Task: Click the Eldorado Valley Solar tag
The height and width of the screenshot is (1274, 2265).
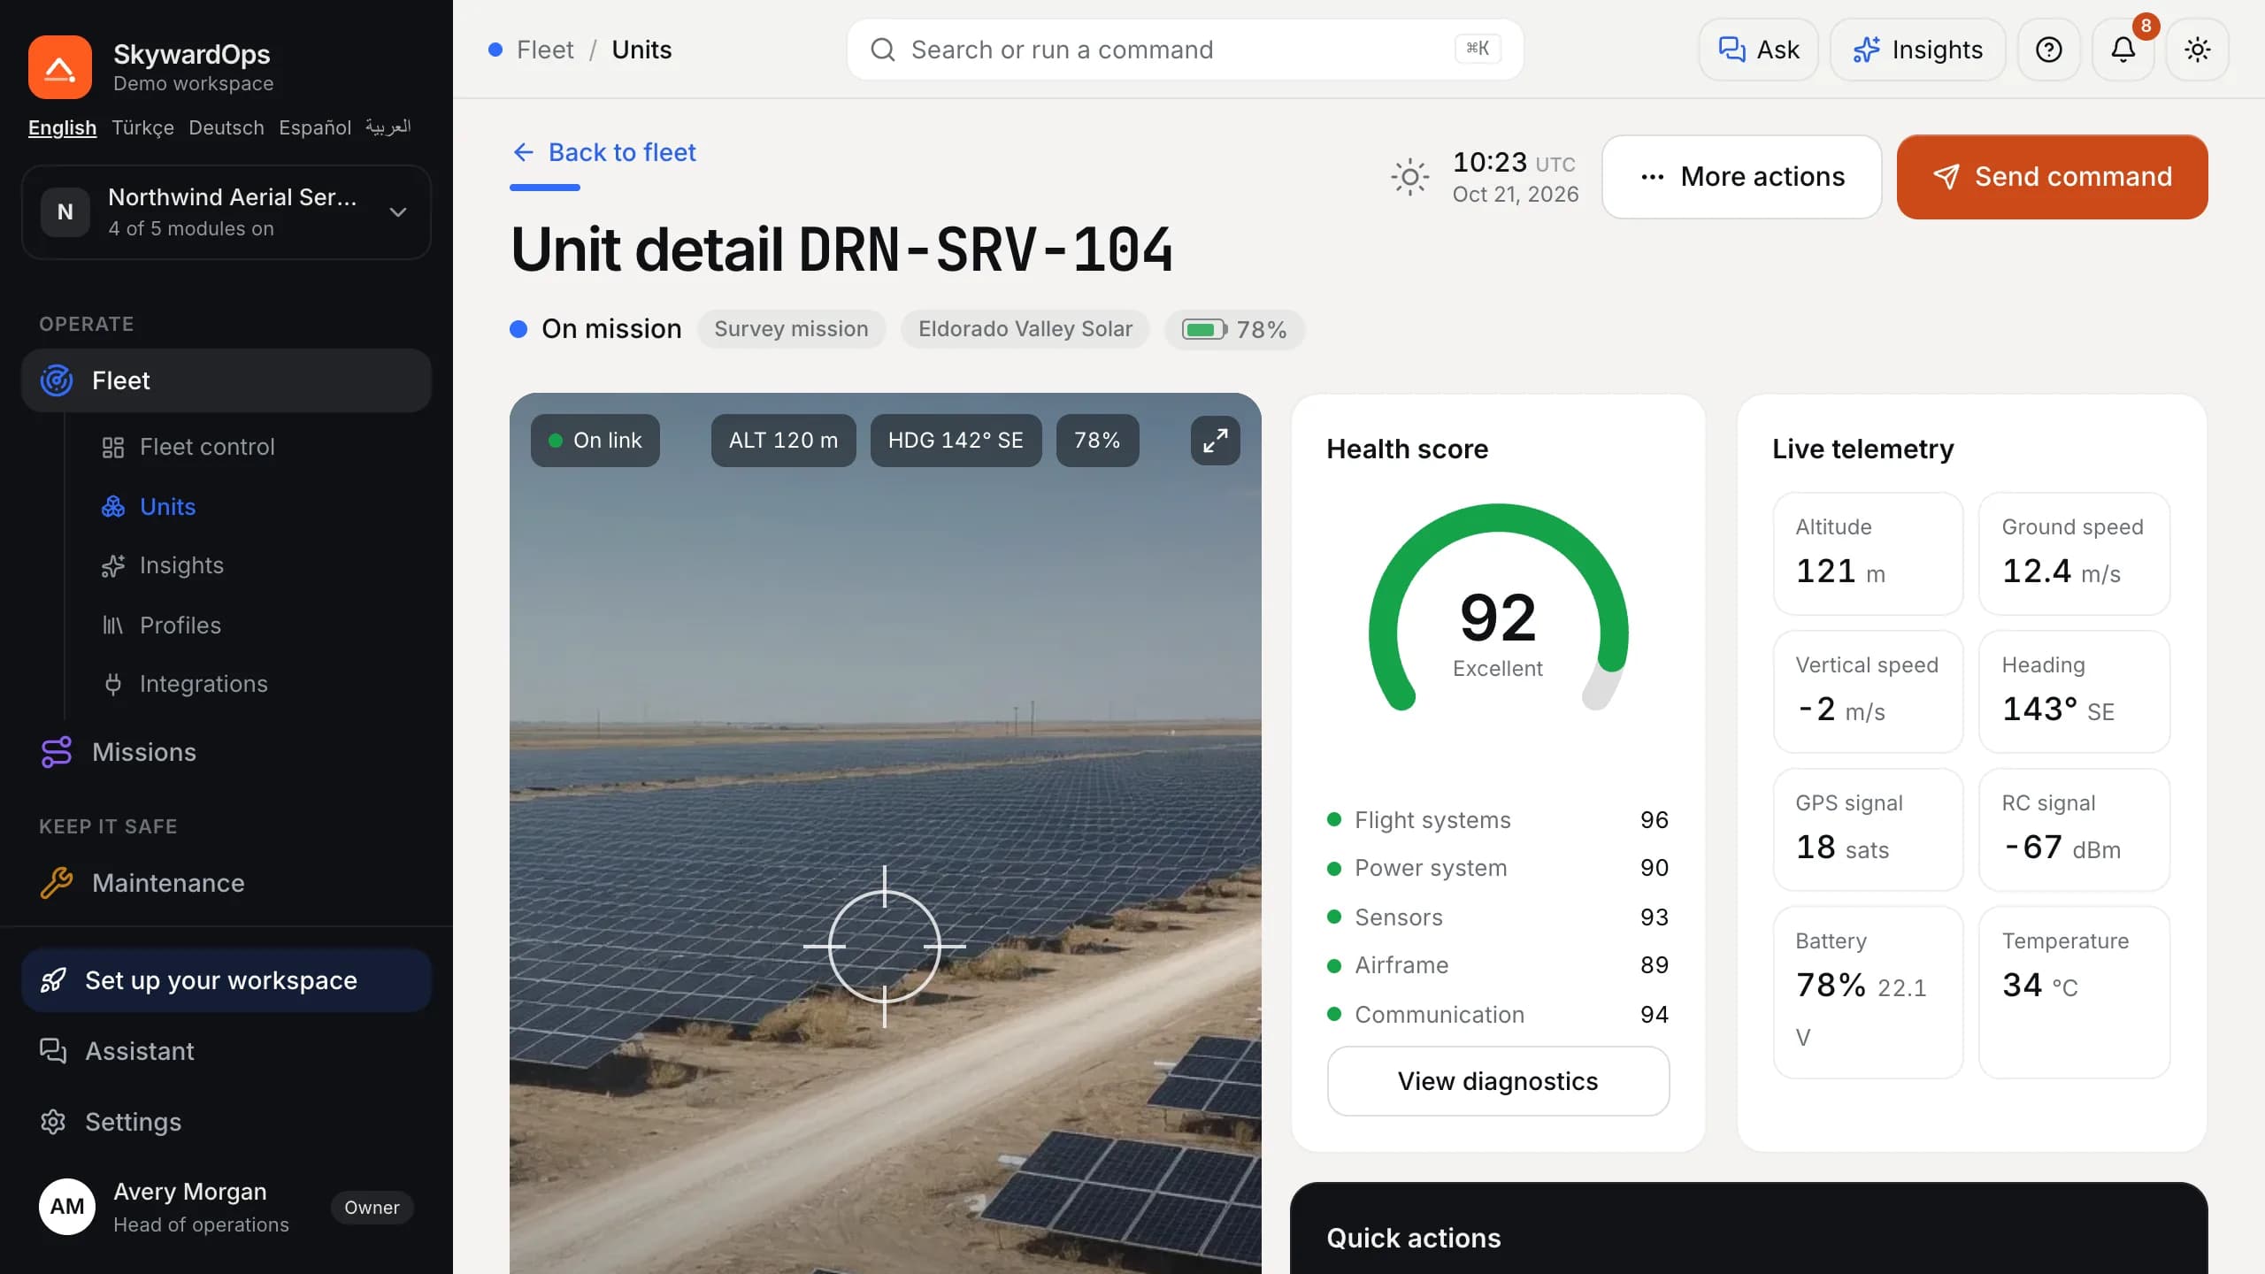Action: pyautogui.click(x=1025, y=329)
